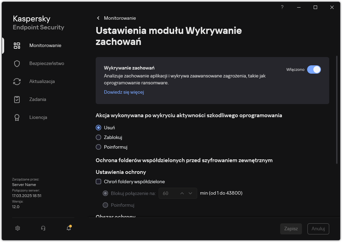Click the Licencja key icon
The width and height of the screenshot is (342, 242).
click(x=17, y=117)
